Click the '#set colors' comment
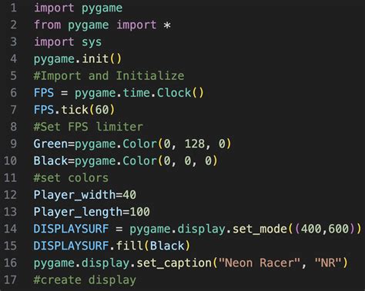This screenshot has width=365, height=291. click(x=71, y=178)
